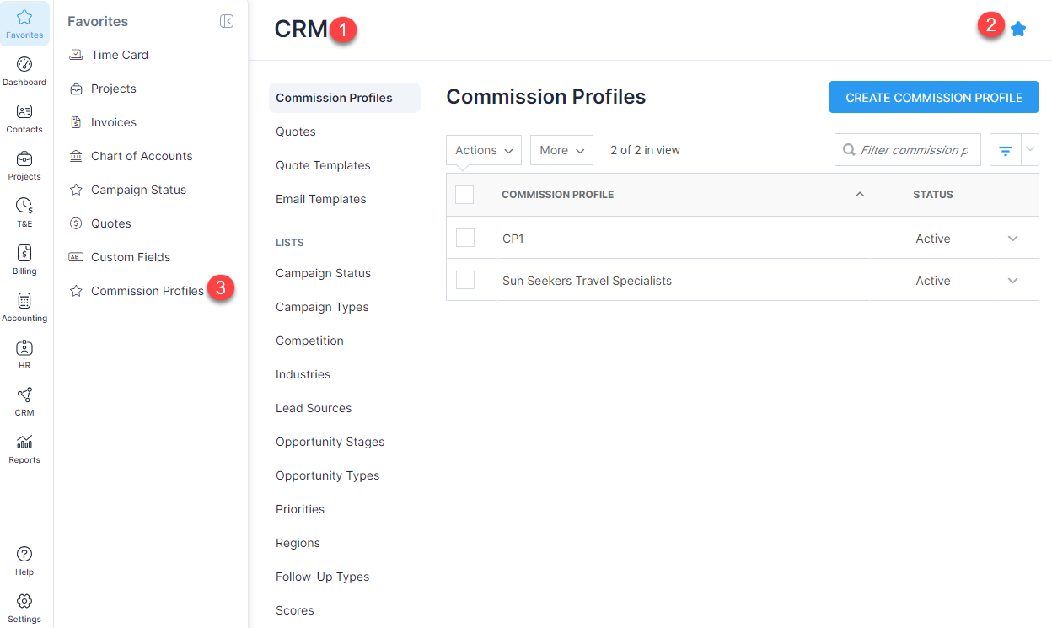Open the Dashboard icon in the sidebar
This screenshot has height=628, width=1052.
[24, 65]
